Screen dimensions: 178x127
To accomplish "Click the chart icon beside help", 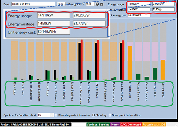I will pos(102,4).
